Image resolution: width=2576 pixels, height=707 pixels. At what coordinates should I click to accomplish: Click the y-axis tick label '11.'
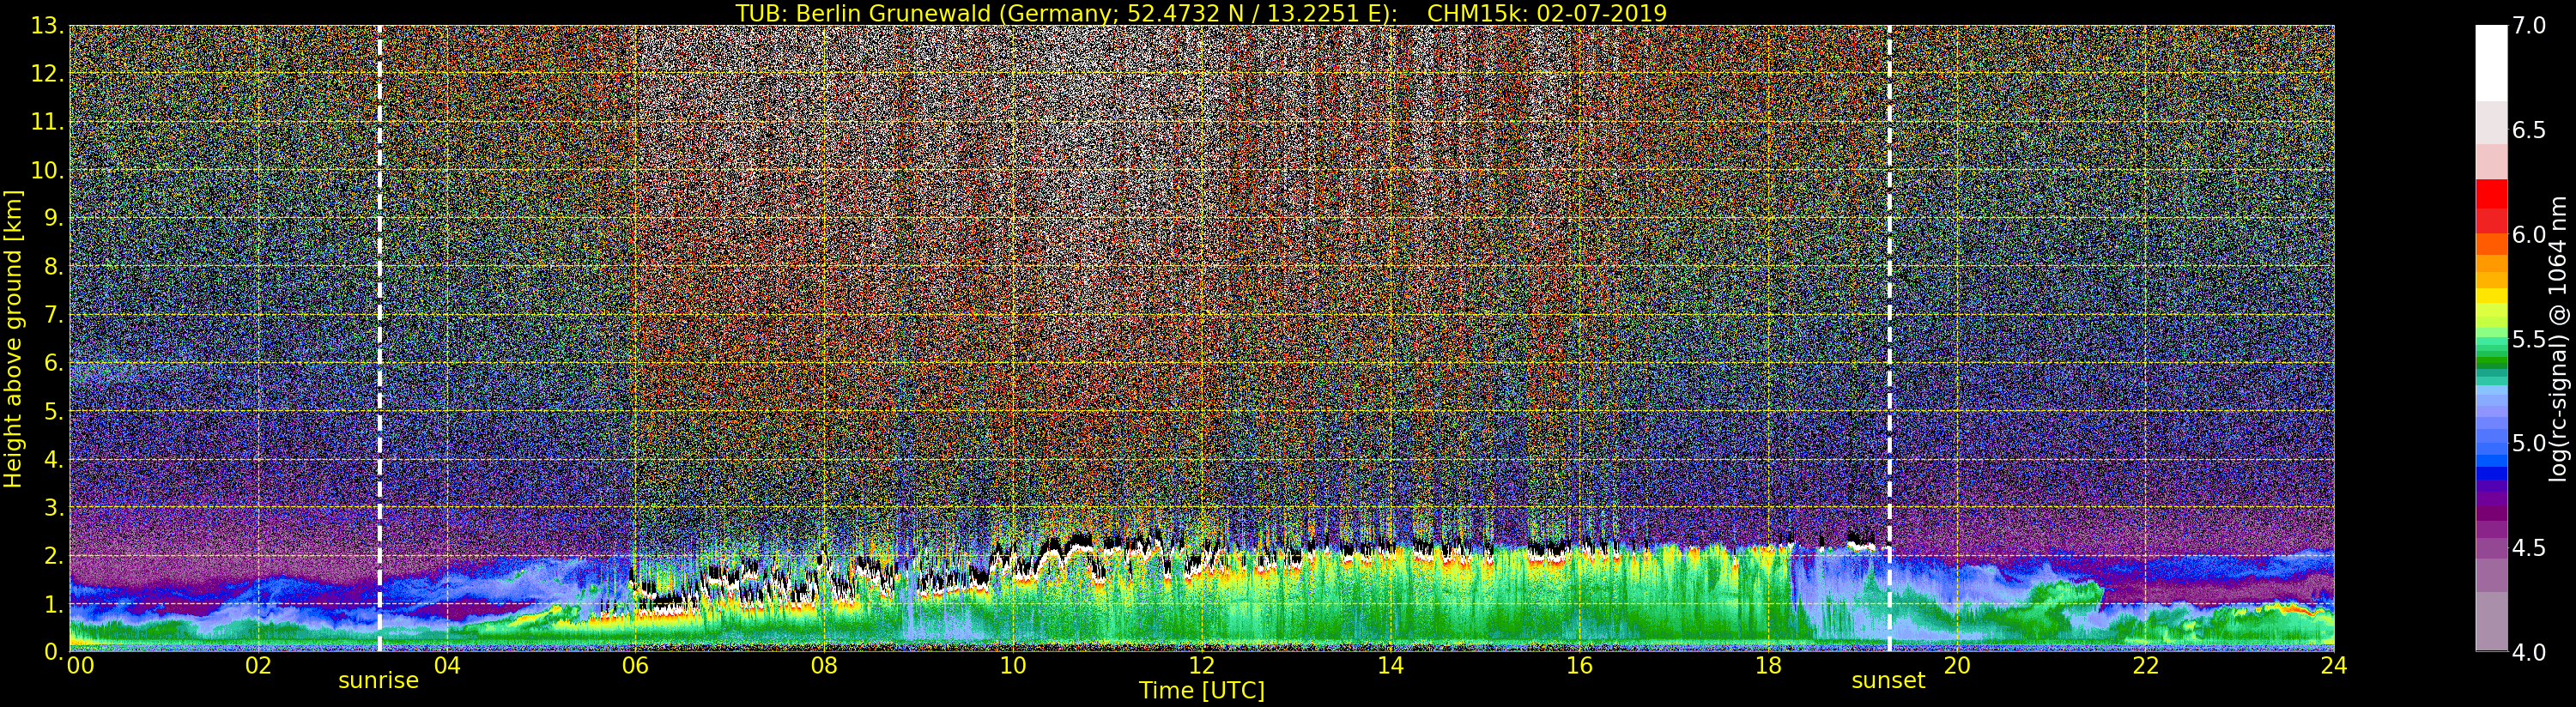click(47, 122)
